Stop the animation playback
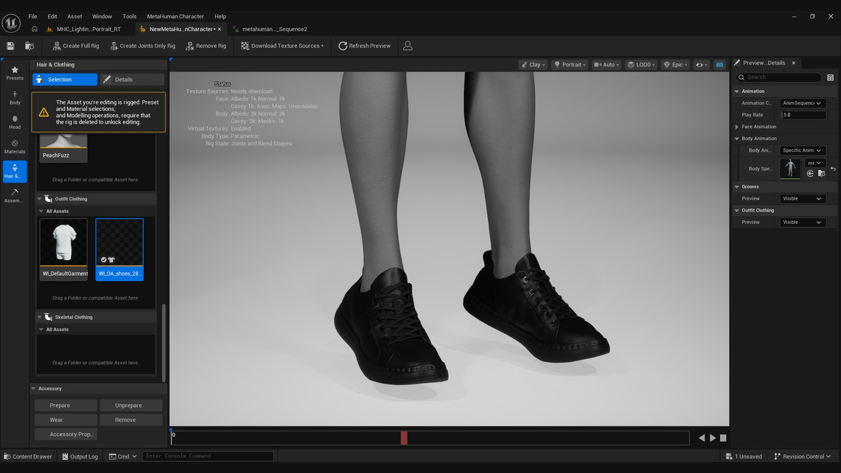841x473 pixels. (x=723, y=438)
